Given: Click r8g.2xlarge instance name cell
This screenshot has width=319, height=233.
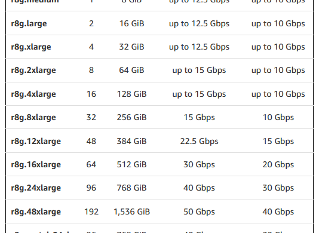Looking at the screenshot, I should point(33,70).
